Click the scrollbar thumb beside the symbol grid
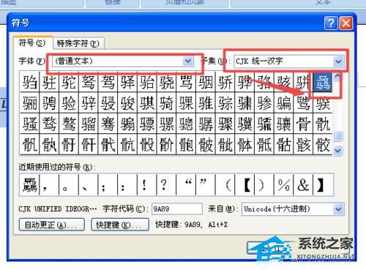366x270 pixels. coord(338,137)
